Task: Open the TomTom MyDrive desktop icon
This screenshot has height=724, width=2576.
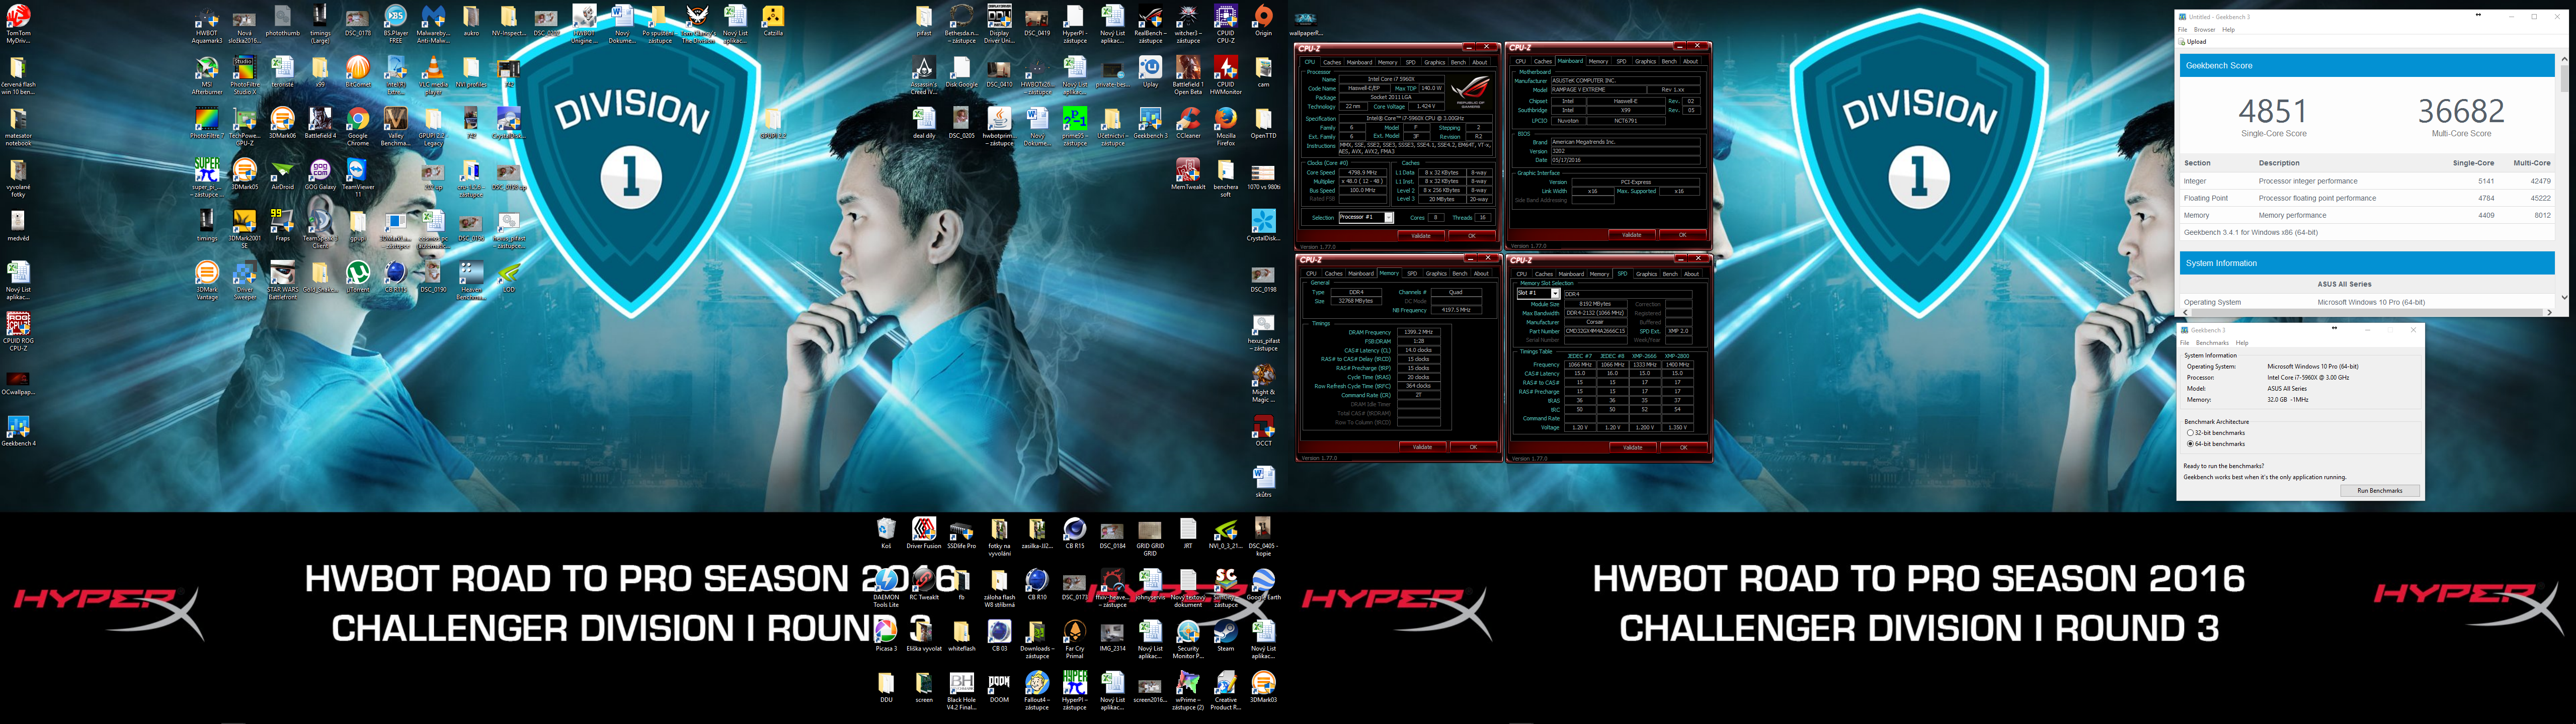Action: click(18, 24)
